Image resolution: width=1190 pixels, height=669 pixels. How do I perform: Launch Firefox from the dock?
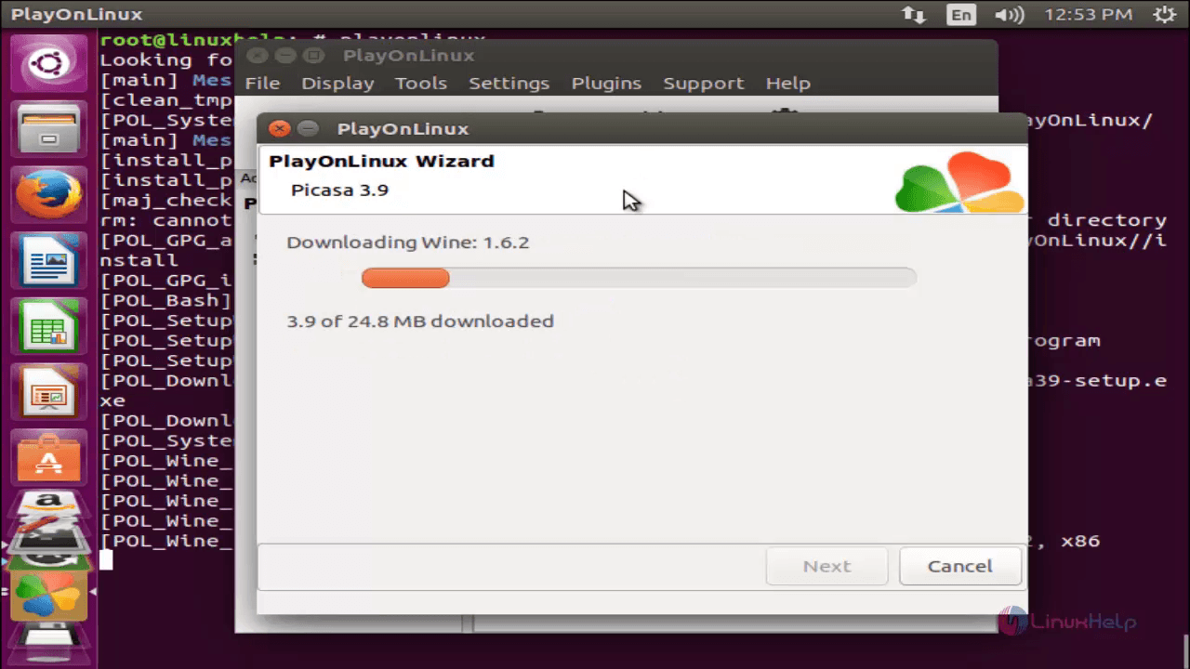[x=48, y=196]
